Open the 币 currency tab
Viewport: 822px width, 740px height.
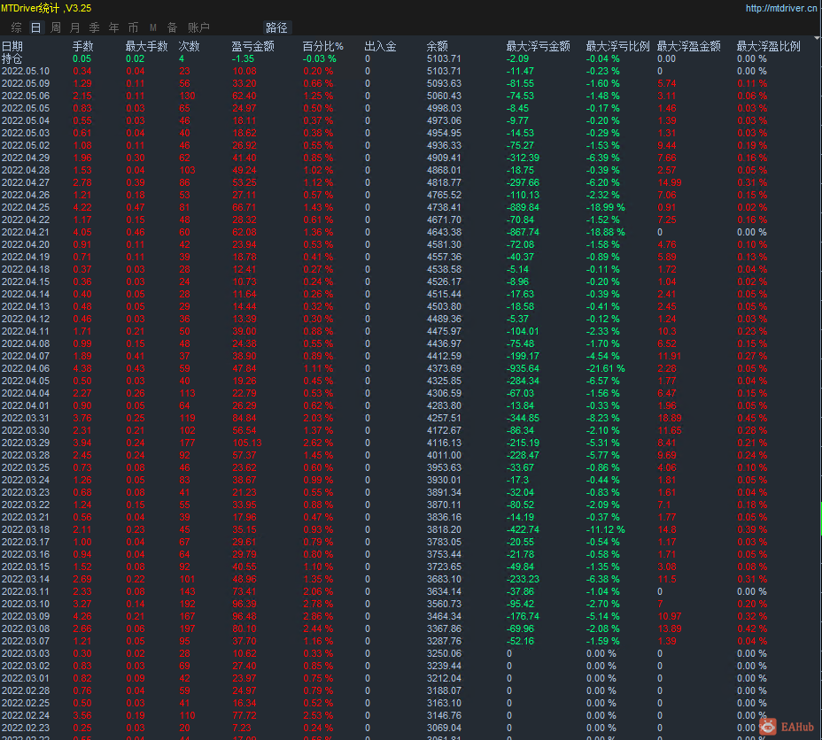pyautogui.click(x=133, y=27)
